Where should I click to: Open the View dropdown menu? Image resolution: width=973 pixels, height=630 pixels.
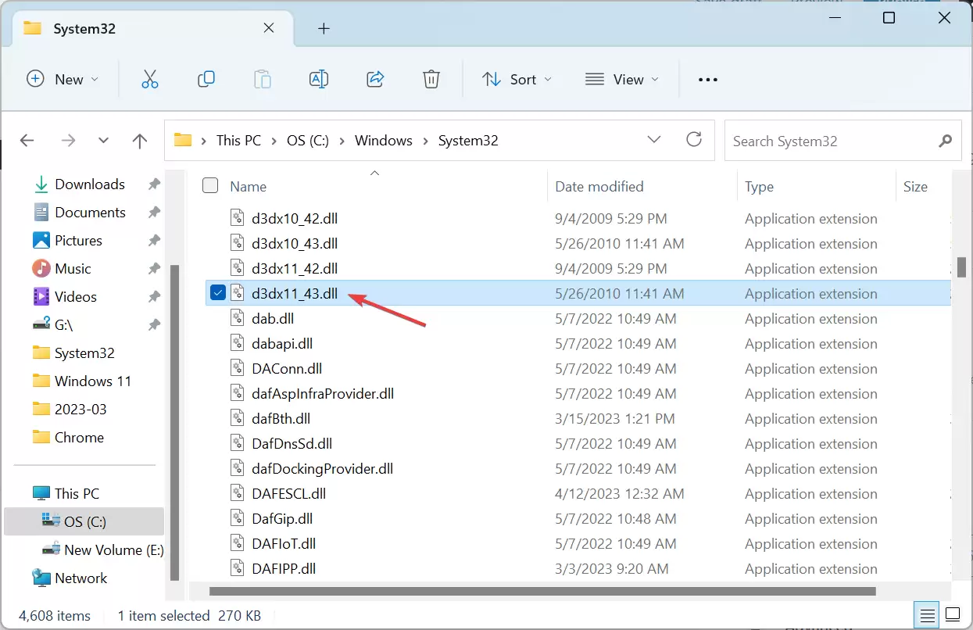point(622,79)
